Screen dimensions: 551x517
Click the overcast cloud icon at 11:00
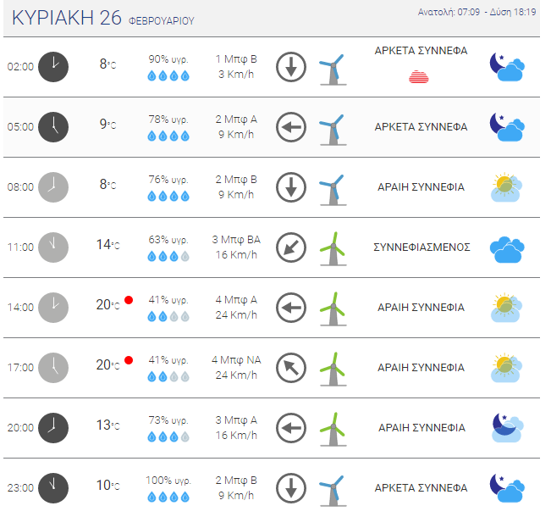tap(508, 247)
